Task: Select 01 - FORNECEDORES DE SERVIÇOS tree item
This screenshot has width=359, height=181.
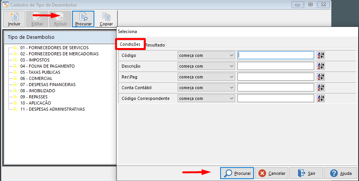Action: [54, 48]
